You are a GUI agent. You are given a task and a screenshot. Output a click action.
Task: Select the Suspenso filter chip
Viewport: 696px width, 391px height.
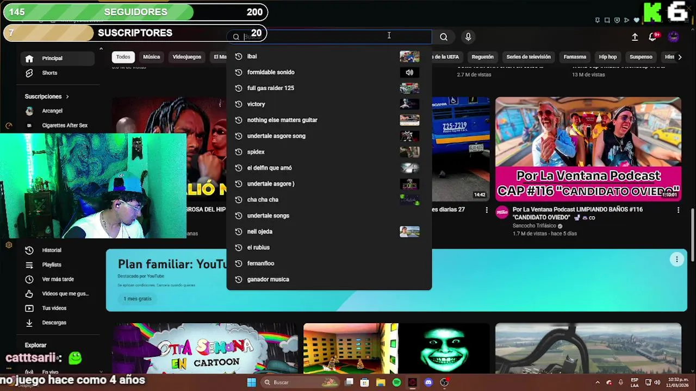(641, 57)
